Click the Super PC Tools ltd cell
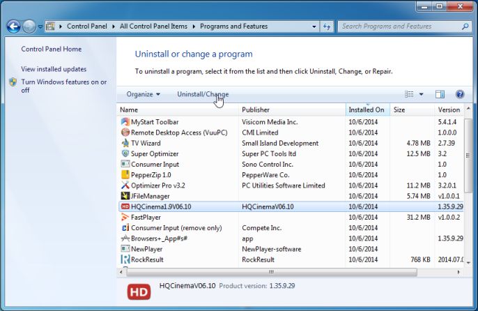The width and height of the screenshot is (478, 311). (x=269, y=153)
